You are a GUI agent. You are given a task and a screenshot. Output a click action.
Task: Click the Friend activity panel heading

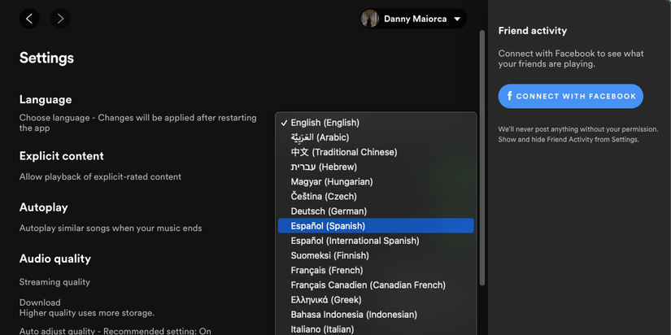pos(533,31)
